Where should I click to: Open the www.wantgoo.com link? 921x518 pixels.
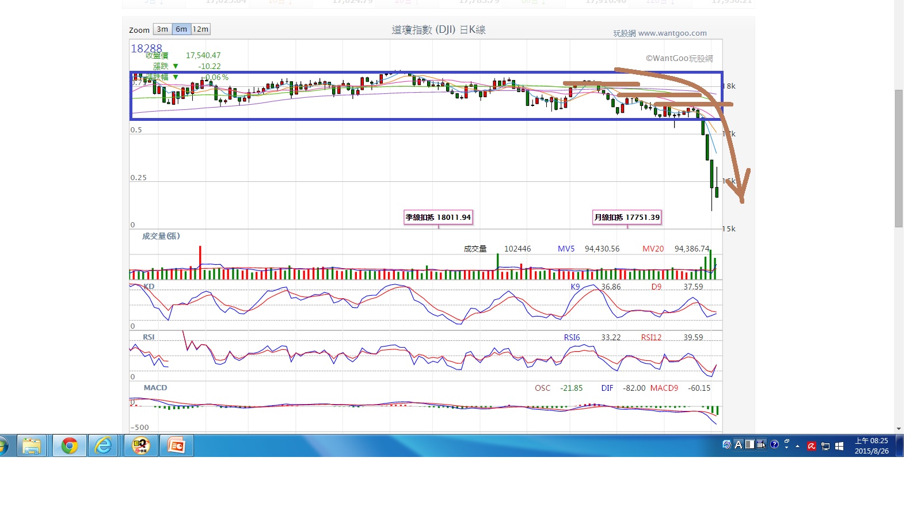pos(672,33)
